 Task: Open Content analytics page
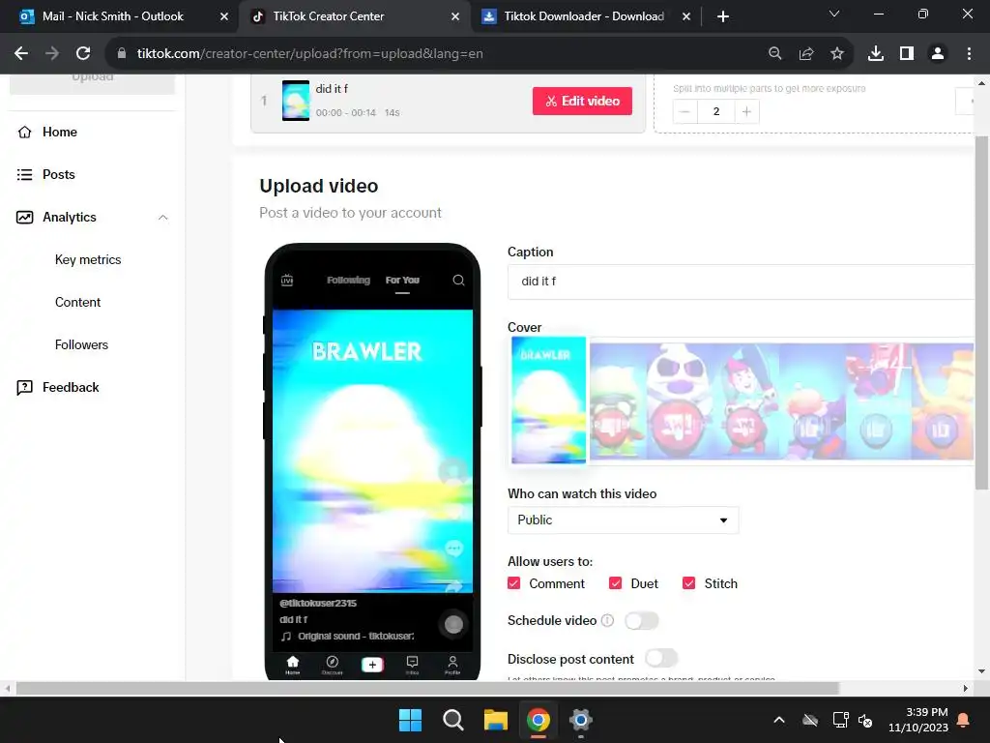point(77,302)
